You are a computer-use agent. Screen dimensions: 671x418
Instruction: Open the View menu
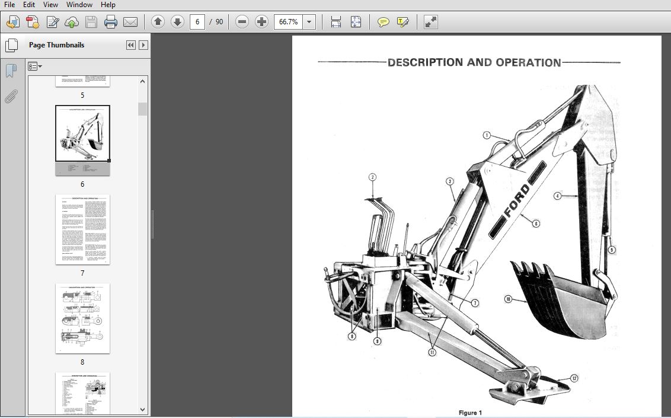pyautogui.click(x=50, y=5)
